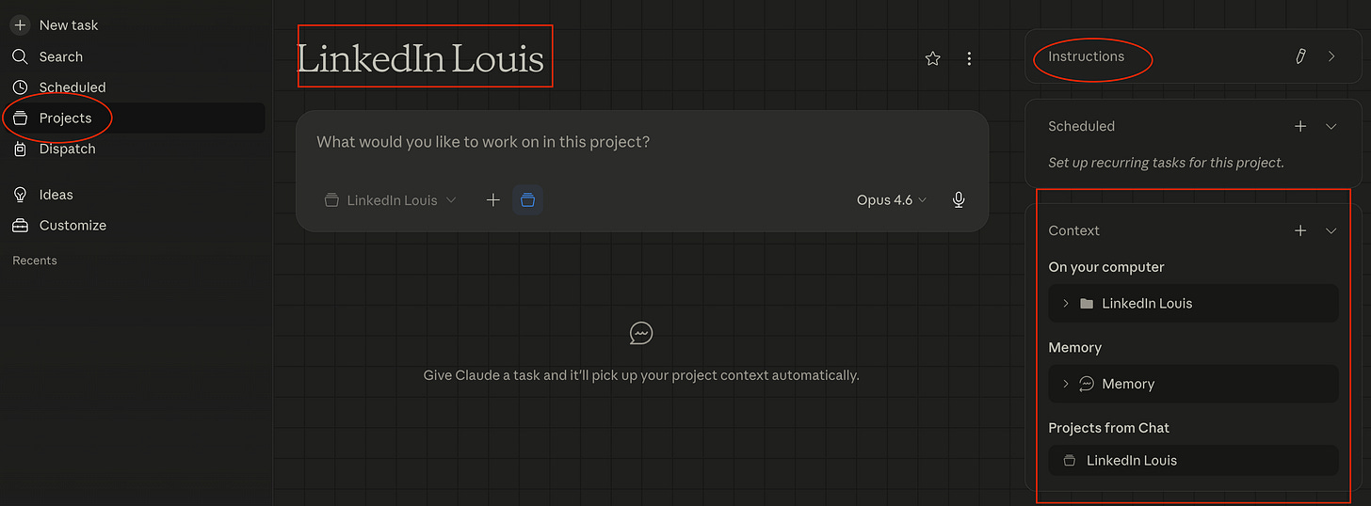This screenshot has width=1371, height=506.
Task: Open the Opus 4.6 model dropdown
Action: click(892, 200)
